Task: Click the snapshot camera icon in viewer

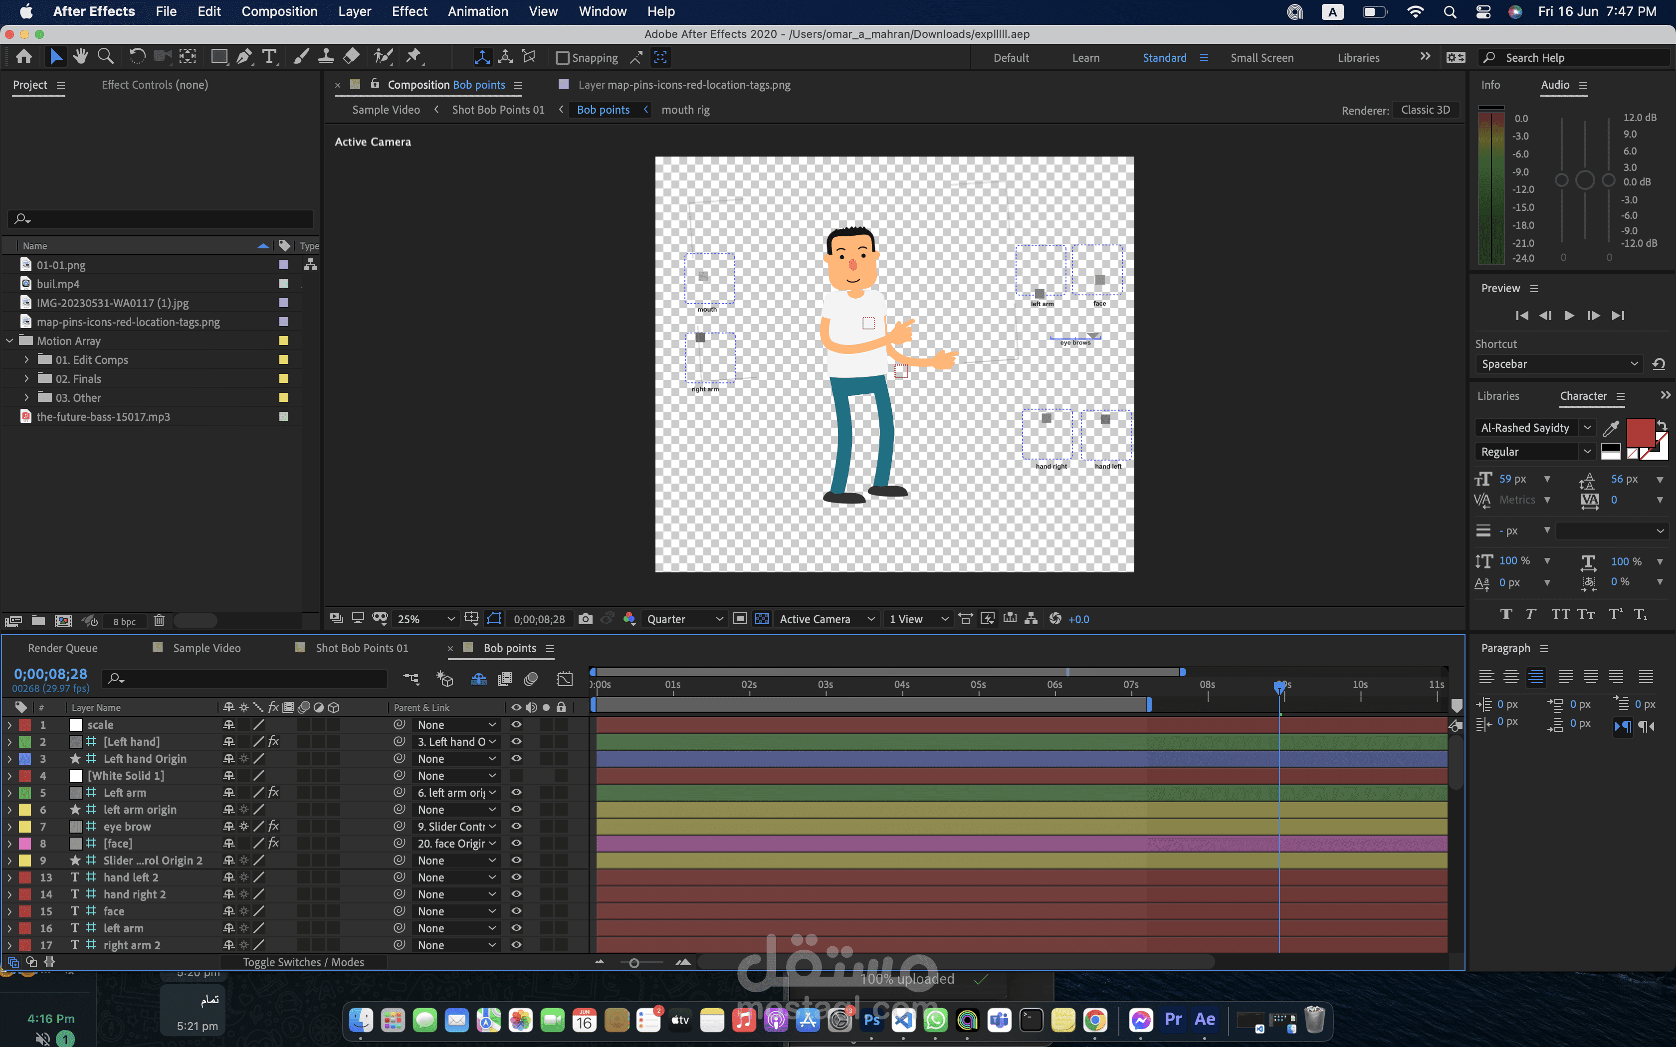Action: coord(585,619)
